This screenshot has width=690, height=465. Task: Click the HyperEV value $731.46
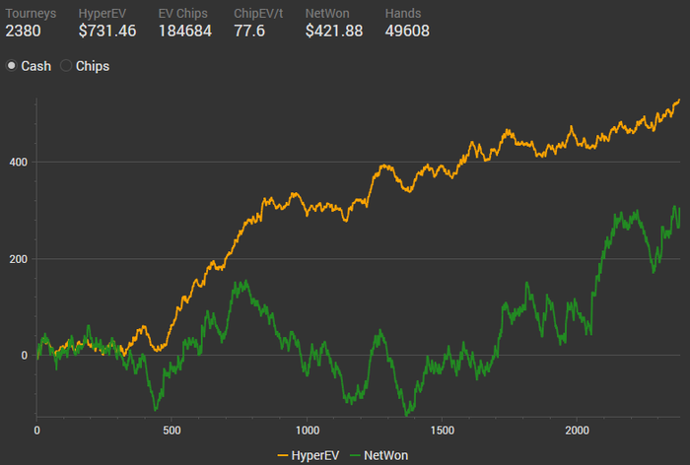(x=107, y=31)
